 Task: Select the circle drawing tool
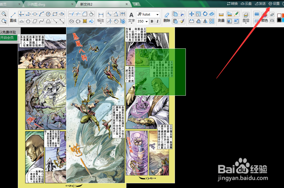click(48, 14)
